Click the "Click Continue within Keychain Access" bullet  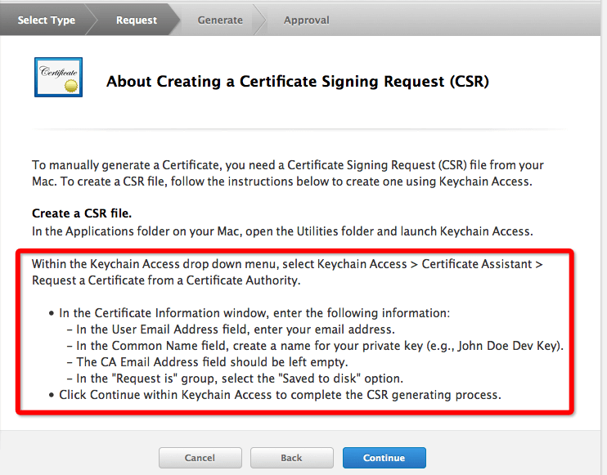tap(277, 394)
